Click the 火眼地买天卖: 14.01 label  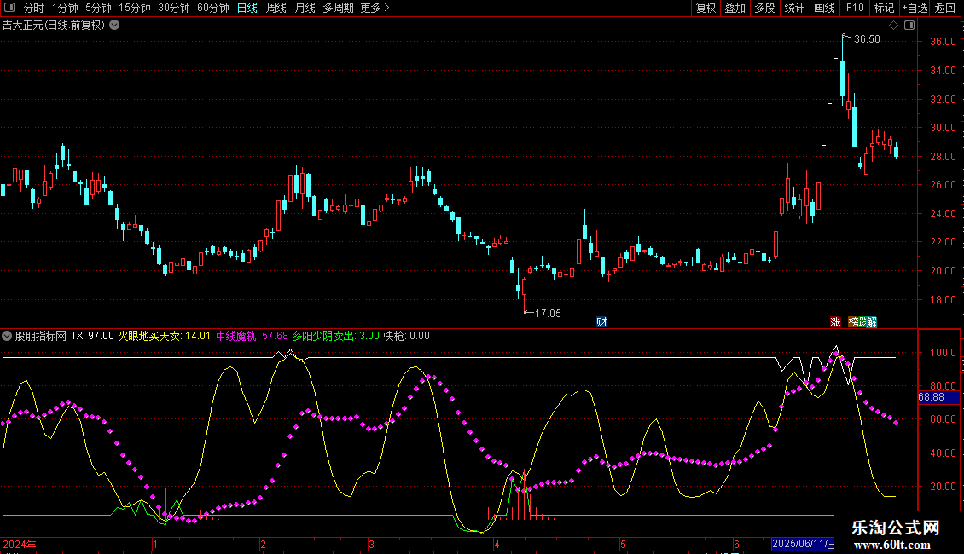pos(164,336)
